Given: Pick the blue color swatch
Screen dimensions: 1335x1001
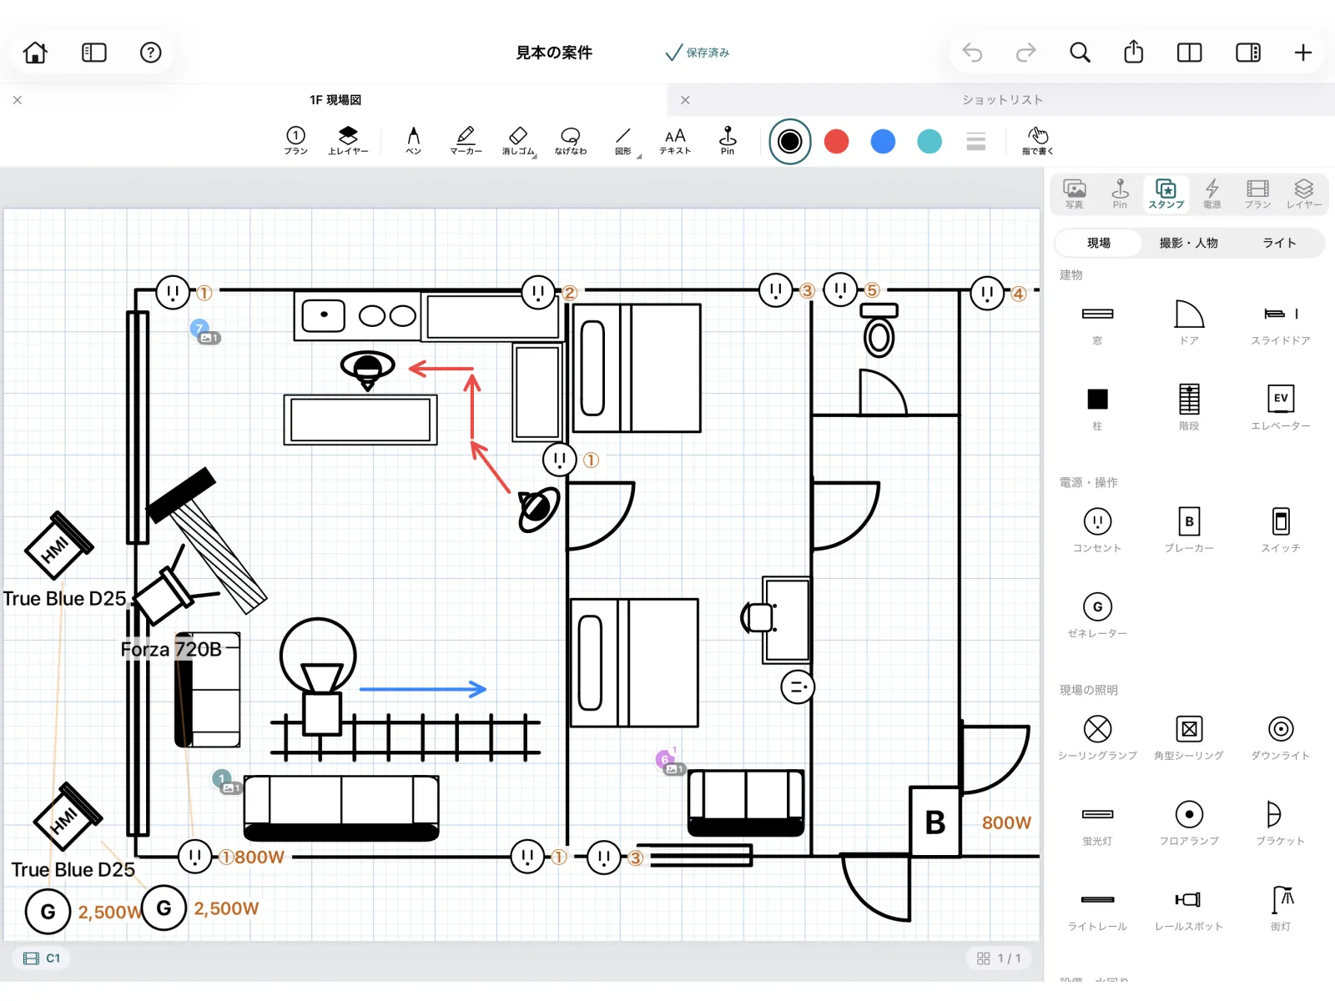Looking at the screenshot, I should pos(883,142).
